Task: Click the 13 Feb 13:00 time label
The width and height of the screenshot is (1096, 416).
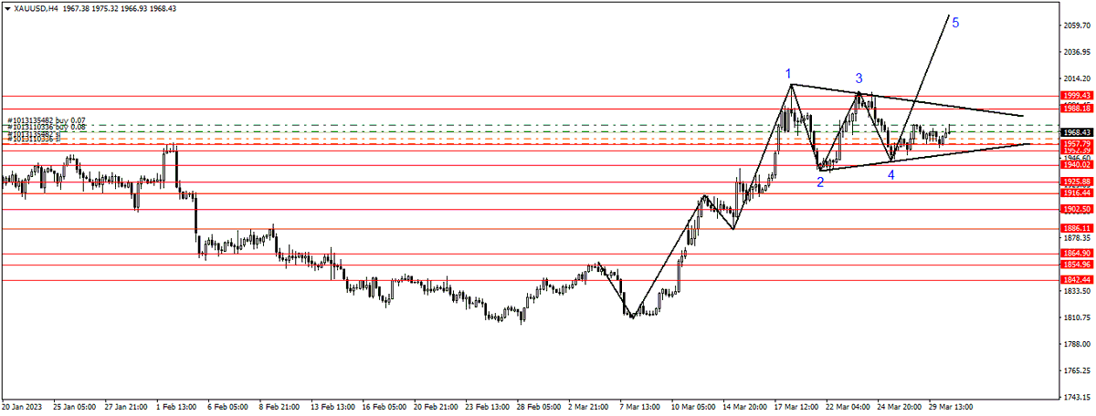Action: [x=333, y=407]
